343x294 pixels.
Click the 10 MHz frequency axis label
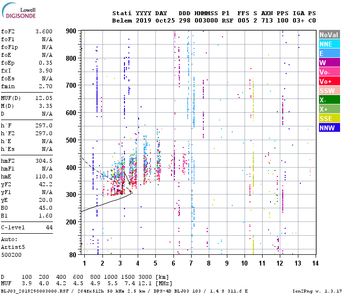pos(245,263)
